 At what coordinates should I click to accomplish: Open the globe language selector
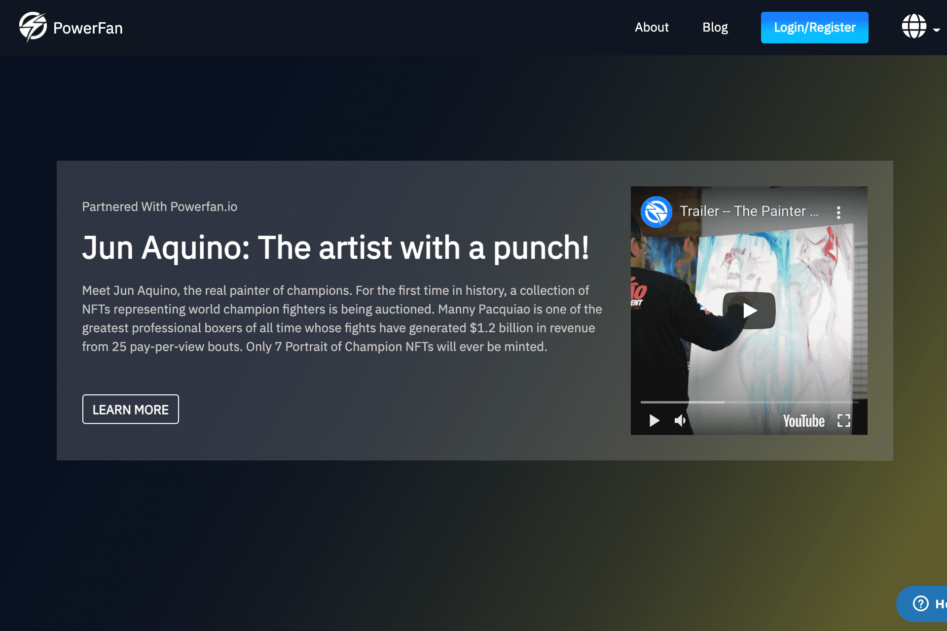click(x=913, y=27)
